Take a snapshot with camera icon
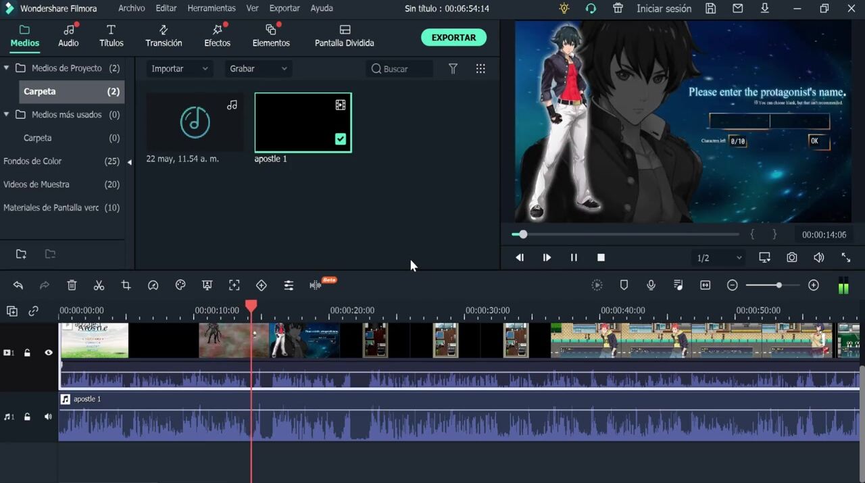The height and width of the screenshot is (483, 865). click(x=791, y=257)
